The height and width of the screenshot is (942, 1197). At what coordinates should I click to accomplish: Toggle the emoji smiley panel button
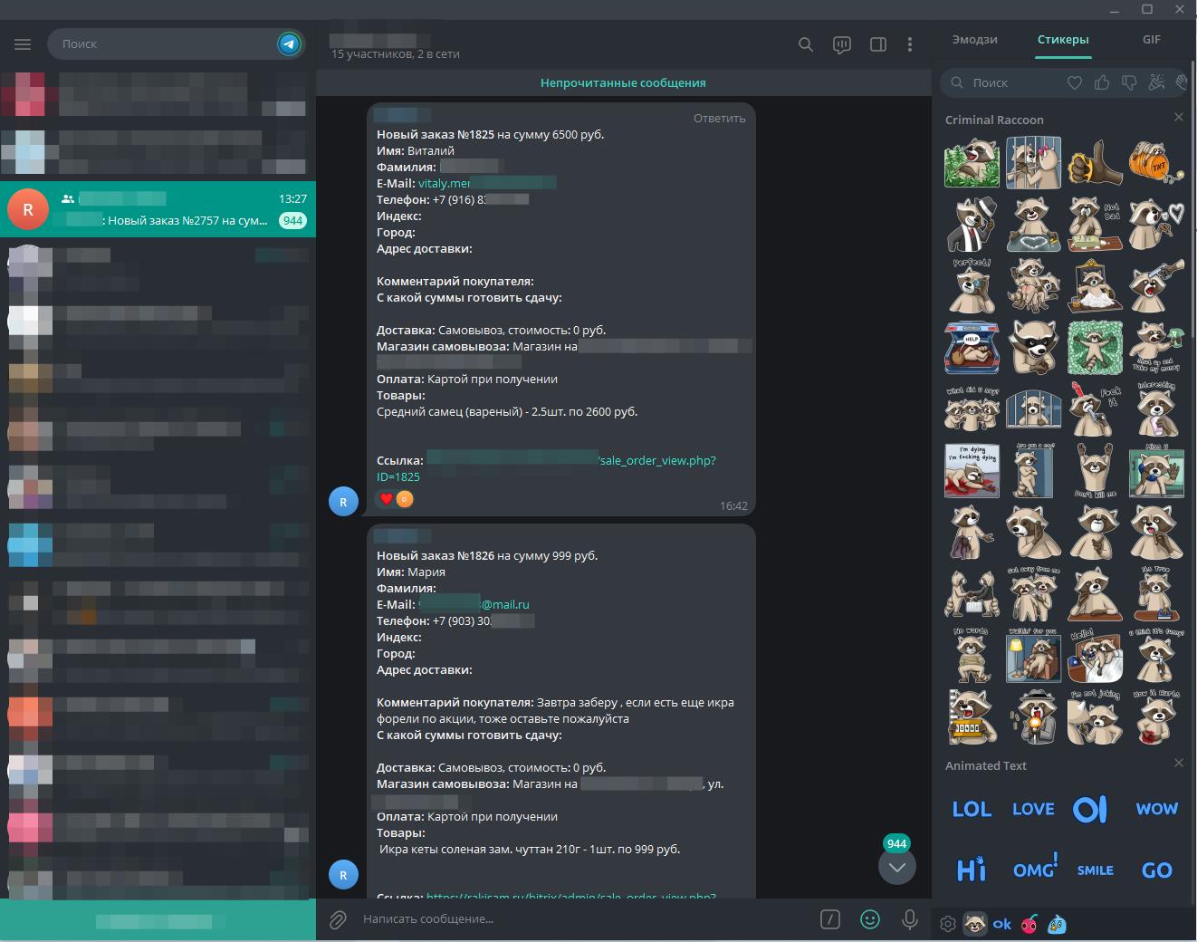click(870, 919)
